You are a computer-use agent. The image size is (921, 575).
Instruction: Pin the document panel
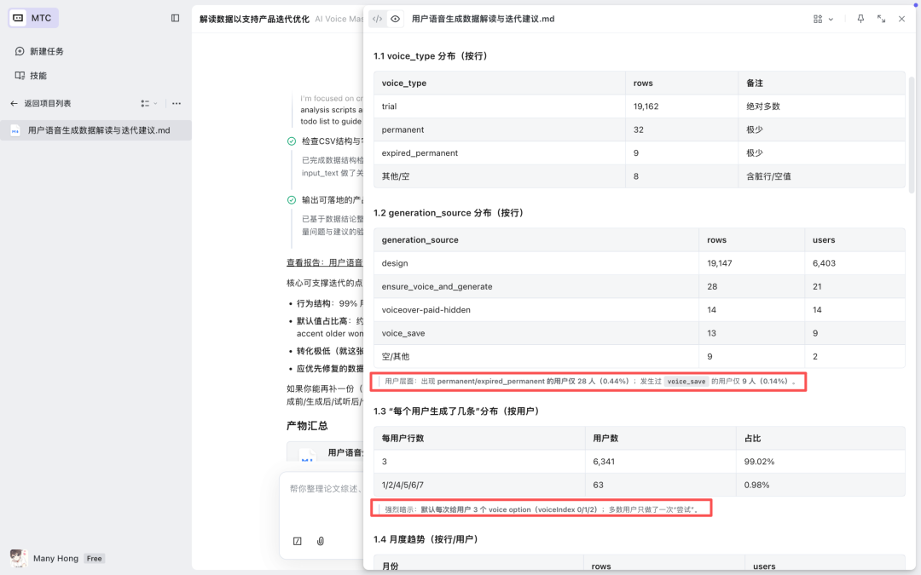pos(860,18)
